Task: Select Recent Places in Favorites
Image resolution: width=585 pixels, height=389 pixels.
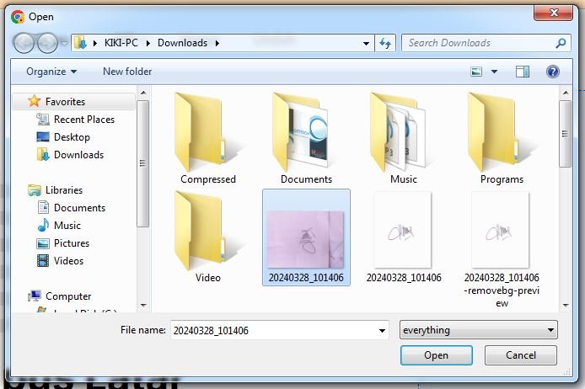Action: pyautogui.click(x=83, y=120)
